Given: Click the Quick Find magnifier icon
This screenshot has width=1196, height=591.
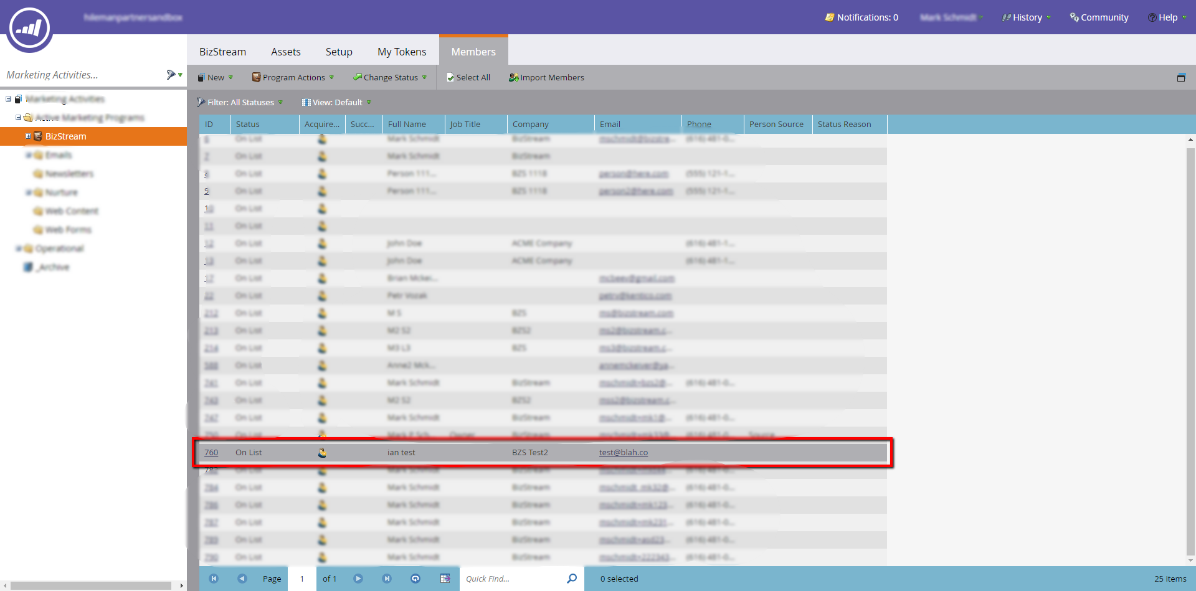Looking at the screenshot, I should click(x=572, y=579).
